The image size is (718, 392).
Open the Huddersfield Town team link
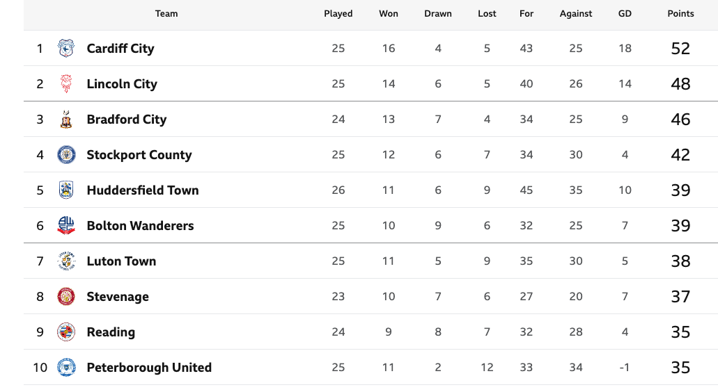143,190
